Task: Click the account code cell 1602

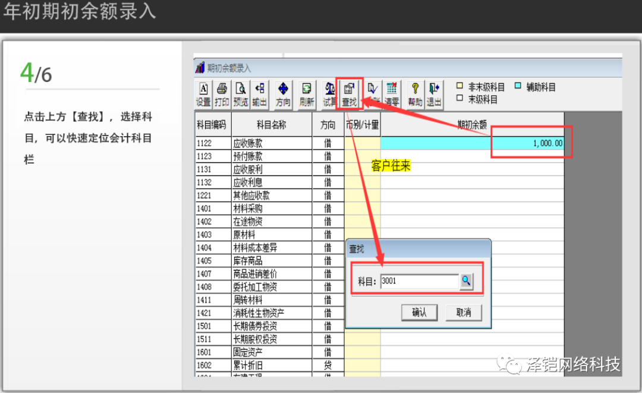Action: pos(213,366)
